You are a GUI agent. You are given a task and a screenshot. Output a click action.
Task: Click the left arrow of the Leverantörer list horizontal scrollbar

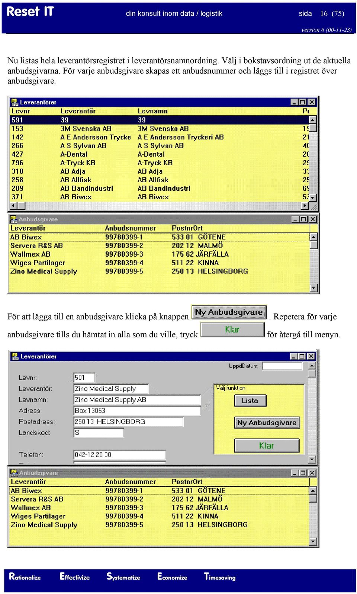13,206
